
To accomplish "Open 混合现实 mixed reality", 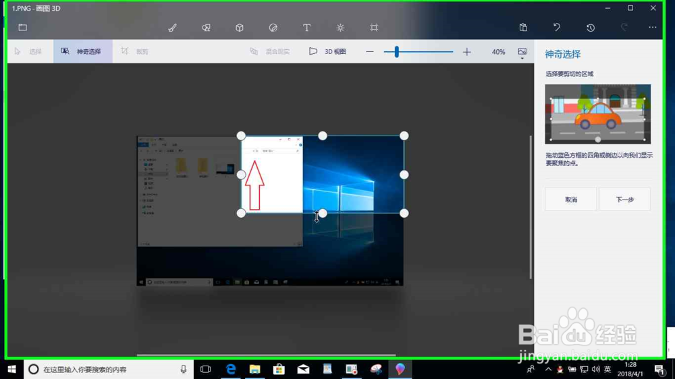I will coord(270,52).
